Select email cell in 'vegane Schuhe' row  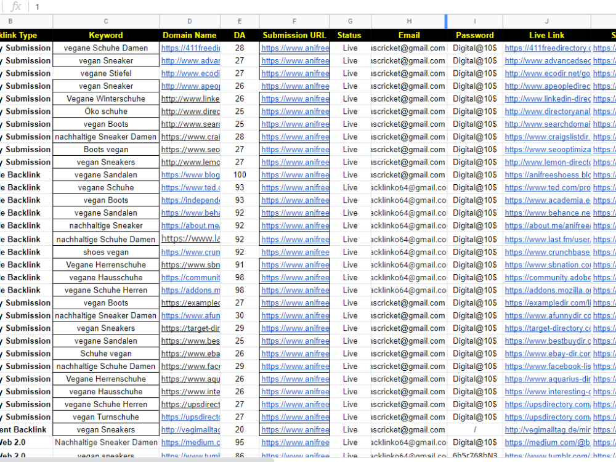409,187
